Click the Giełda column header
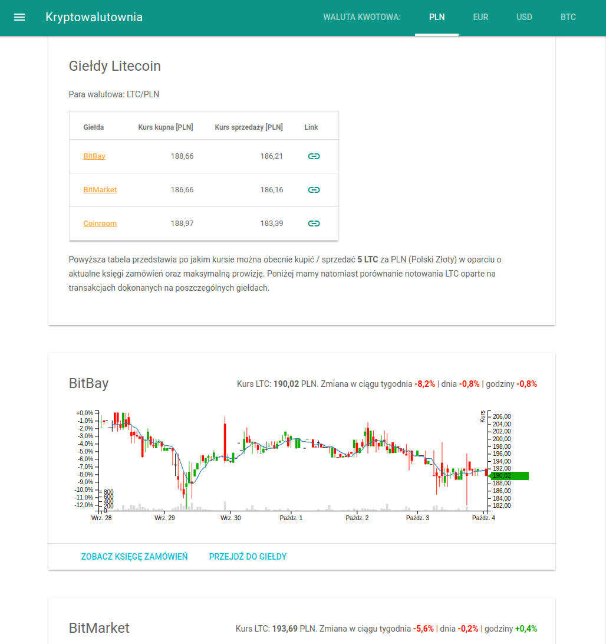The image size is (606, 644). tap(94, 127)
